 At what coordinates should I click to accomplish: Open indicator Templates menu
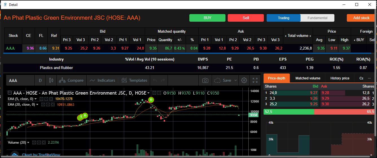134,80
